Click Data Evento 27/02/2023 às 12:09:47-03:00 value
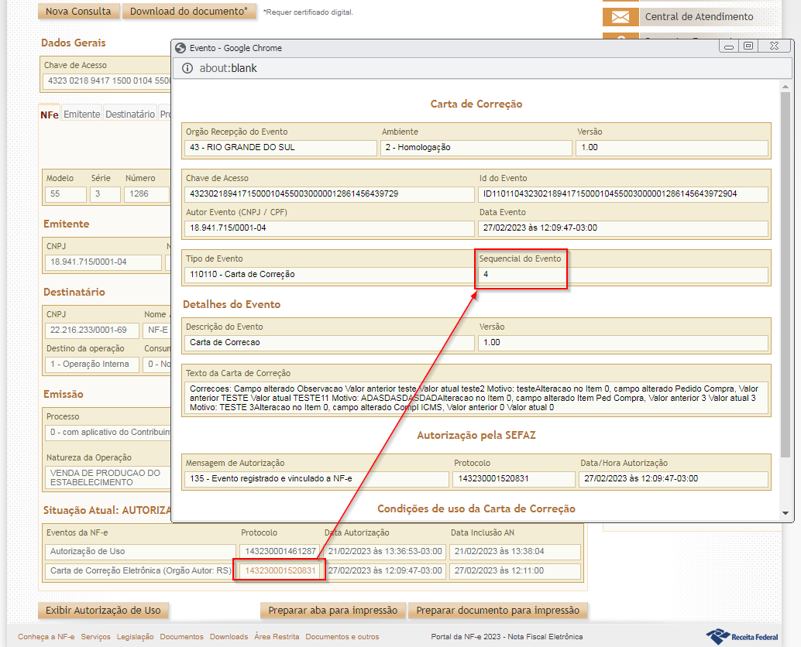The height and width of the screenshot is (647, 801). click(623, 228)
